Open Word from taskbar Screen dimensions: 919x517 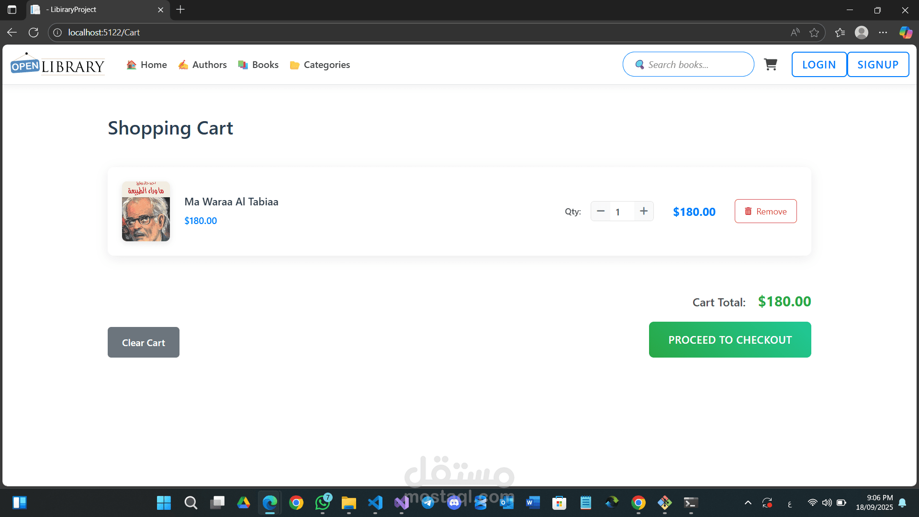pos(533,503)
